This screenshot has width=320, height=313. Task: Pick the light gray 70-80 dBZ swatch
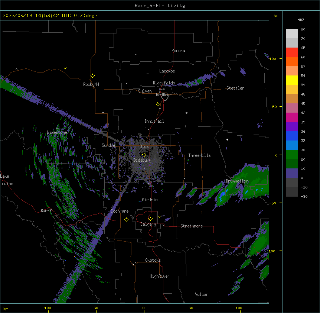[x=292, y=34]
